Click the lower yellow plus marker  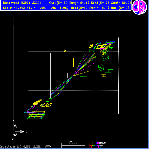(x=31, y=80)
